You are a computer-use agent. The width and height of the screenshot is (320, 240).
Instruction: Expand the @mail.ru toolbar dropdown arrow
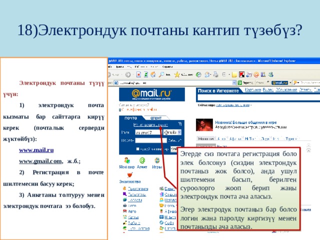click(x=290, y=82)
